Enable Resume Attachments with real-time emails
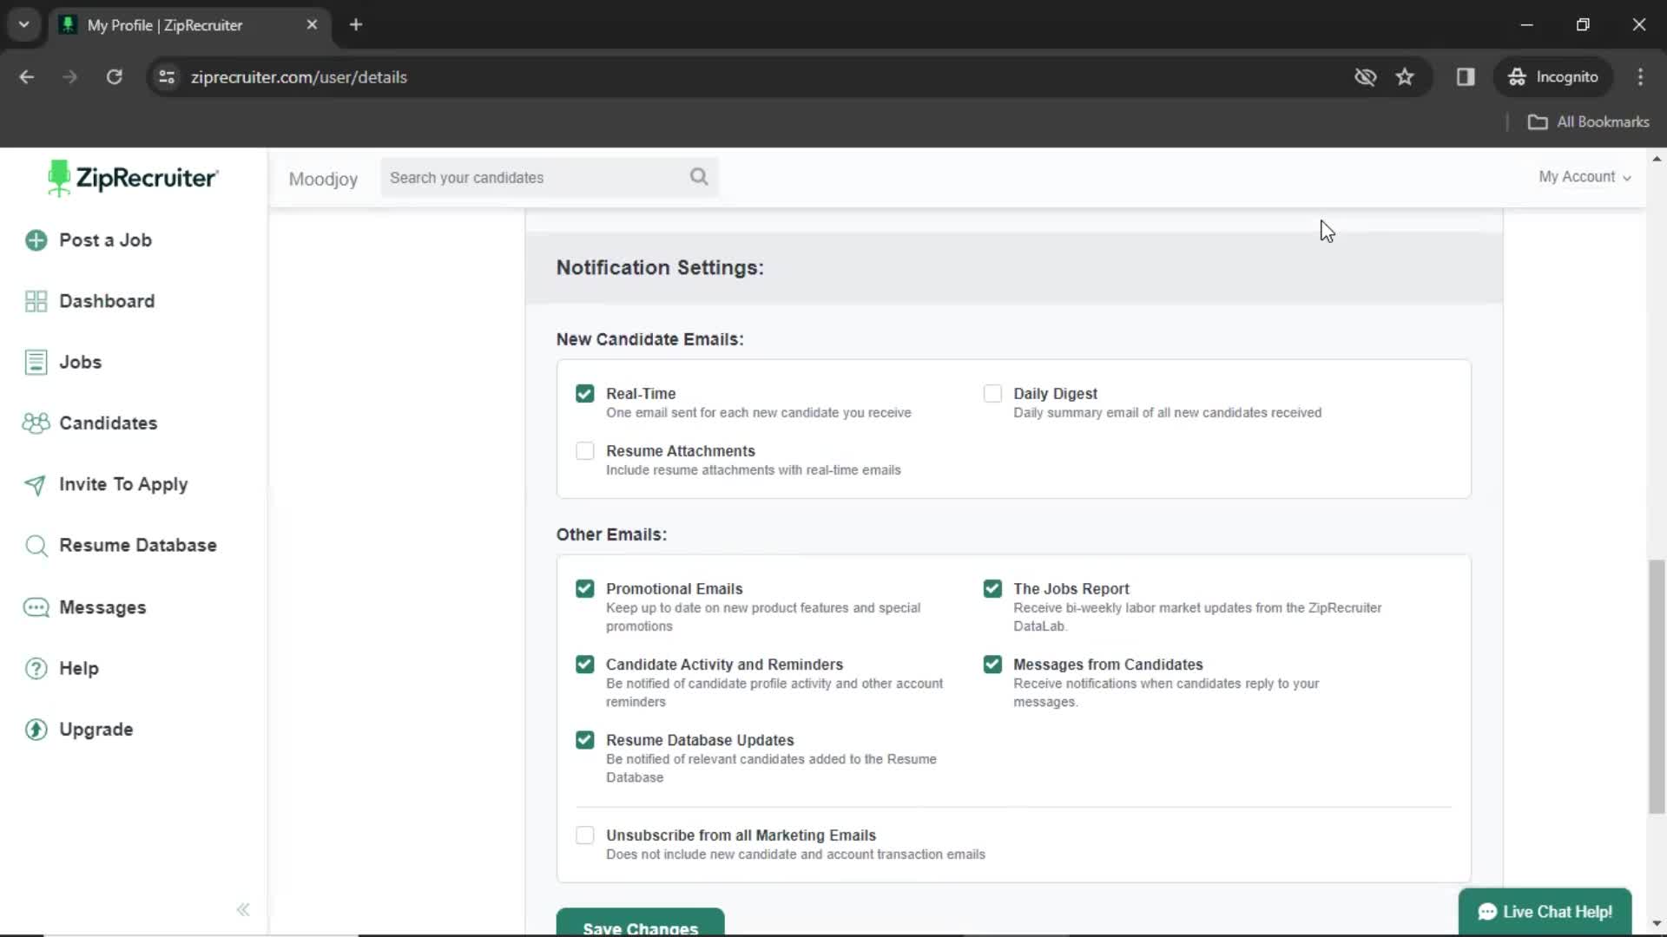The height and width of the screenshot is (937, 1667). [584, 449]
